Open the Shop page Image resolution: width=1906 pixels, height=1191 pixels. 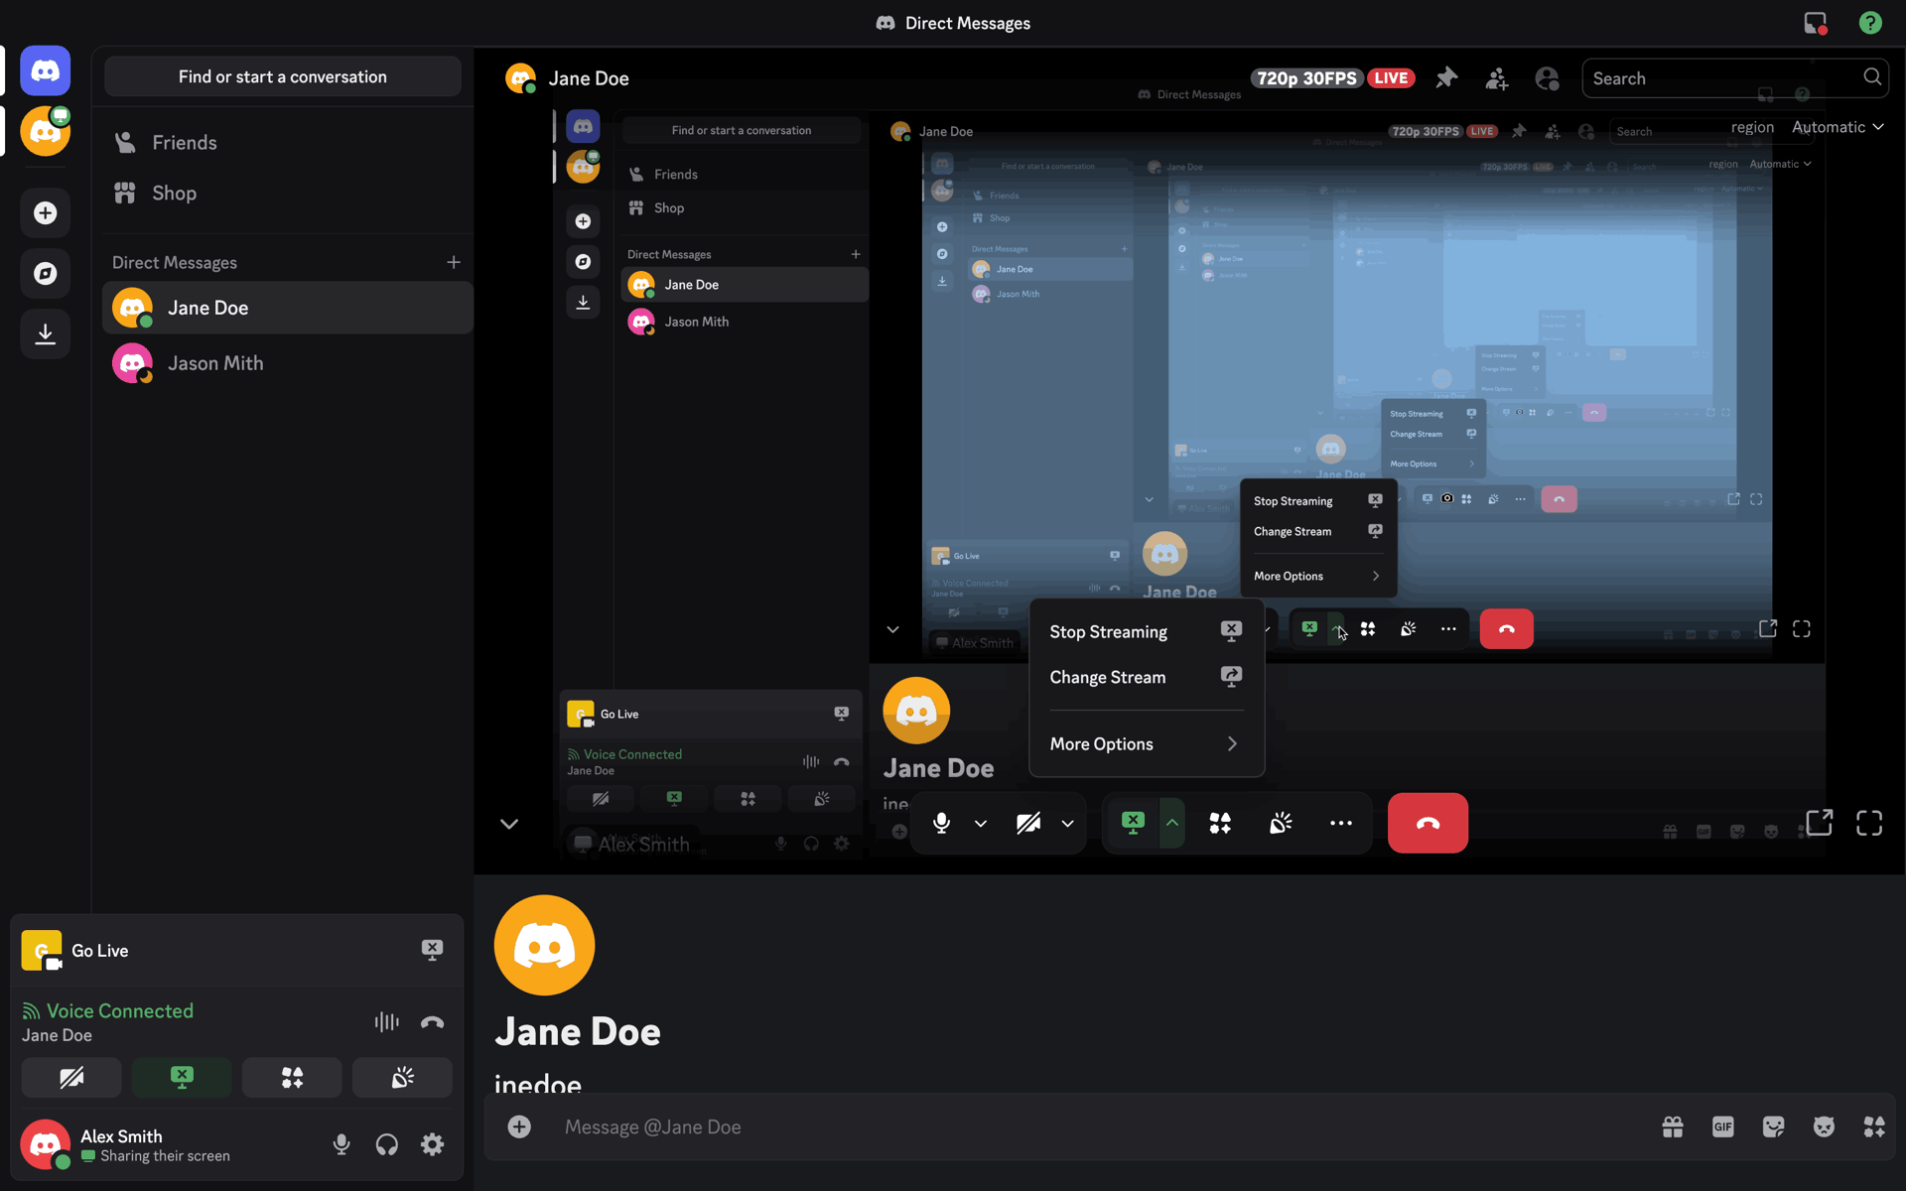pyautogui.click(x=283, y=194)
